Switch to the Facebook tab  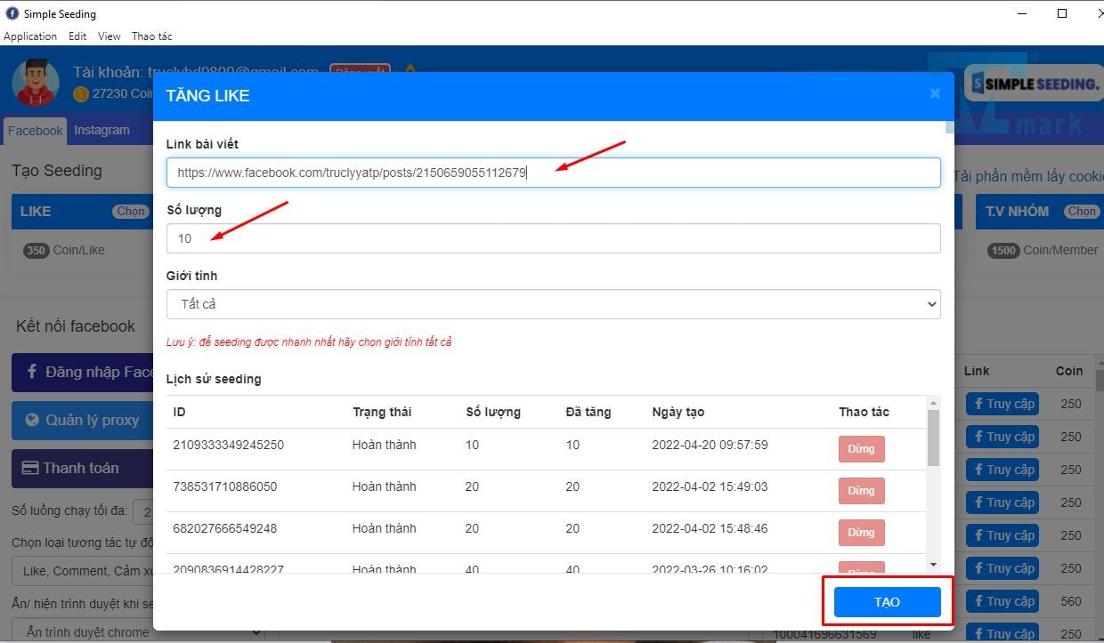pos(36,131)
